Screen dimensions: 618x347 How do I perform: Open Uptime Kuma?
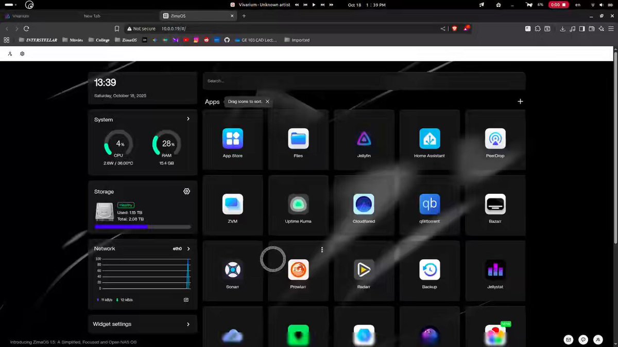(x=298, y=204)
